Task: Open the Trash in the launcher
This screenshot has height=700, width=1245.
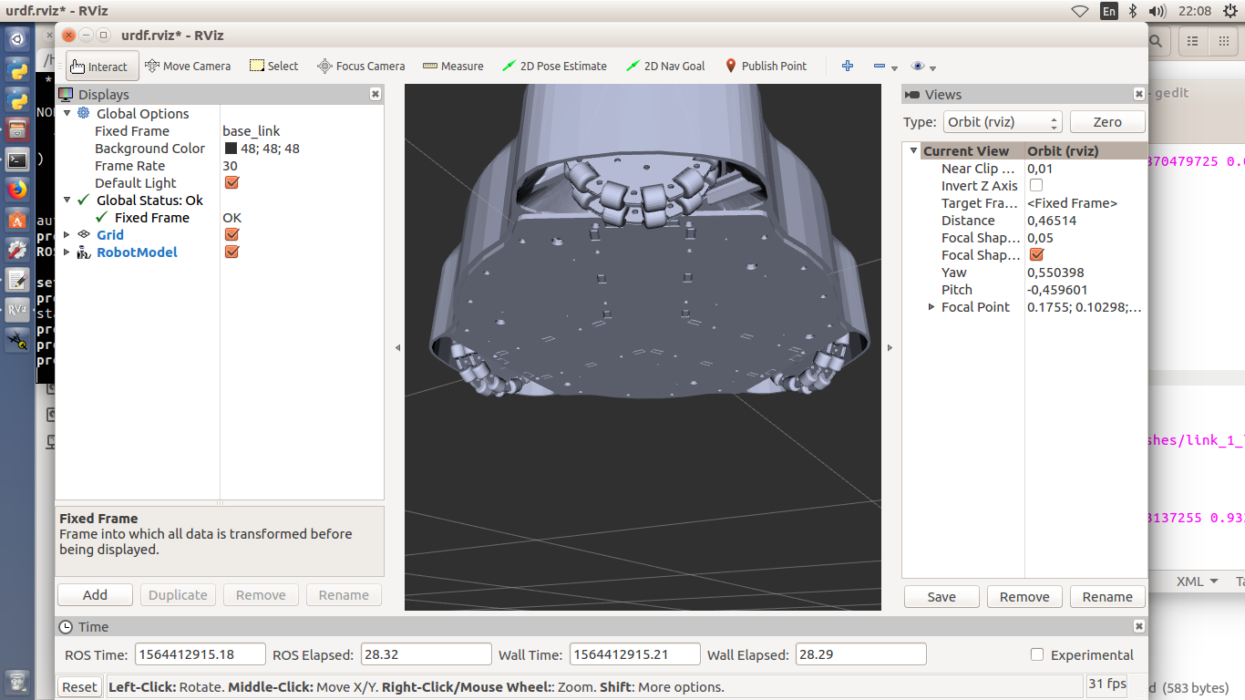Action: coord(17,682)
